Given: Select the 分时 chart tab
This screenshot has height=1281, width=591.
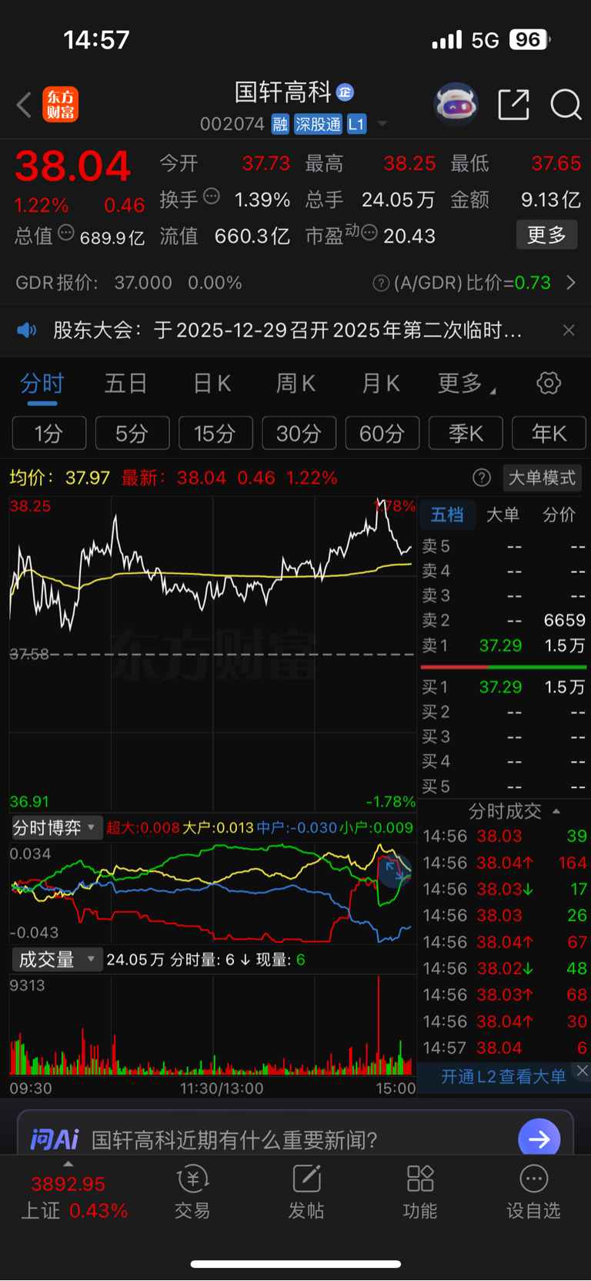Looking at the screenshot, I should pos(42,383).
